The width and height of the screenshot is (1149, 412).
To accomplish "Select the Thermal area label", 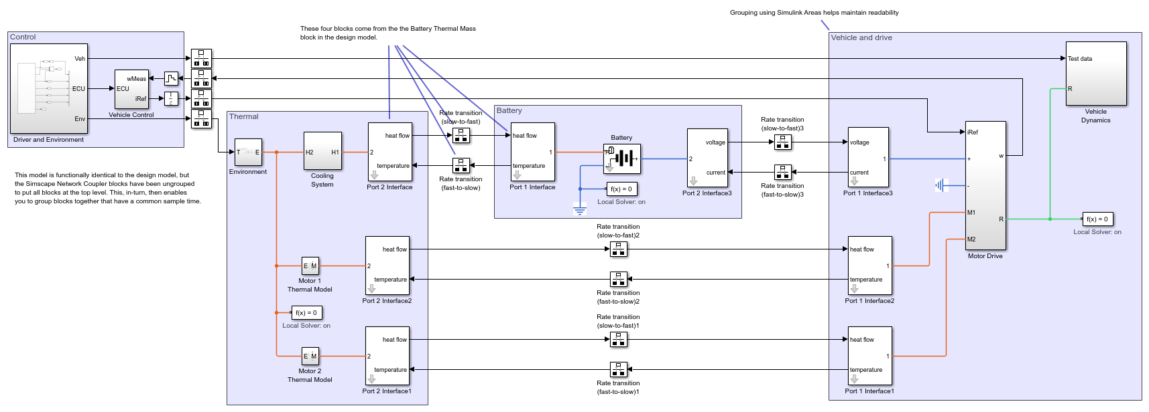I will (x=244, y=116).
